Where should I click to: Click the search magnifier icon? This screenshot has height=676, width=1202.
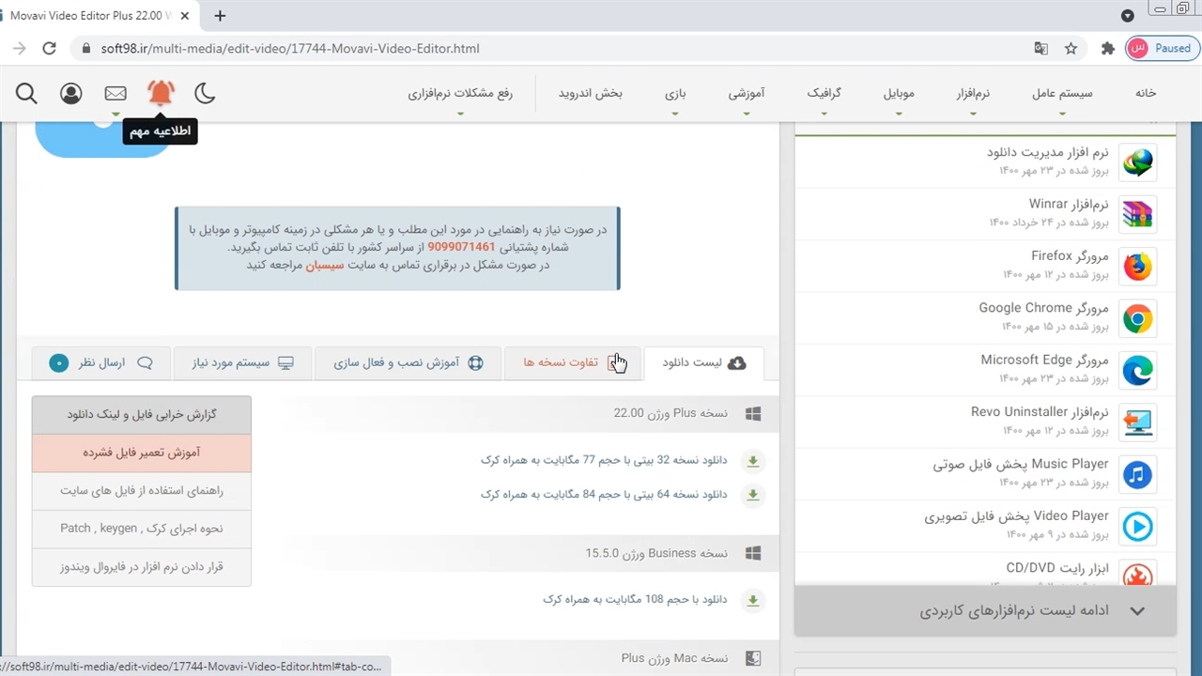26,93
